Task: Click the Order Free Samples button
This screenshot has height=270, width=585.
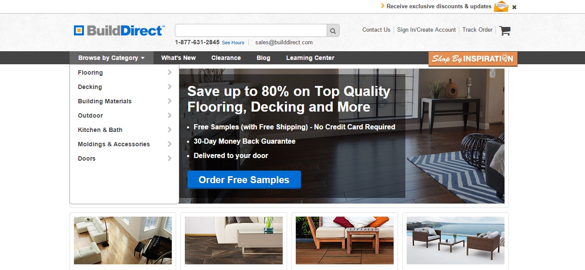Action: click(244, 180)
